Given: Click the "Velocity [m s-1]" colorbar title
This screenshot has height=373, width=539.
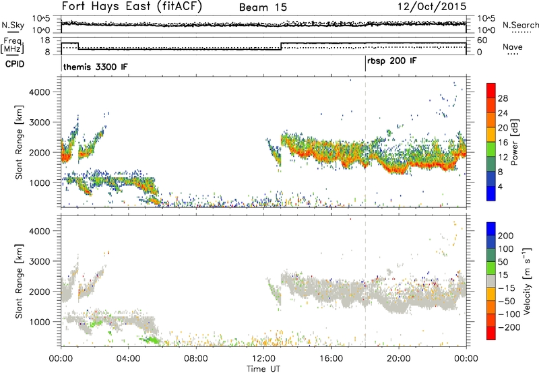Looking at the screenshot, I should pos(527,281).
